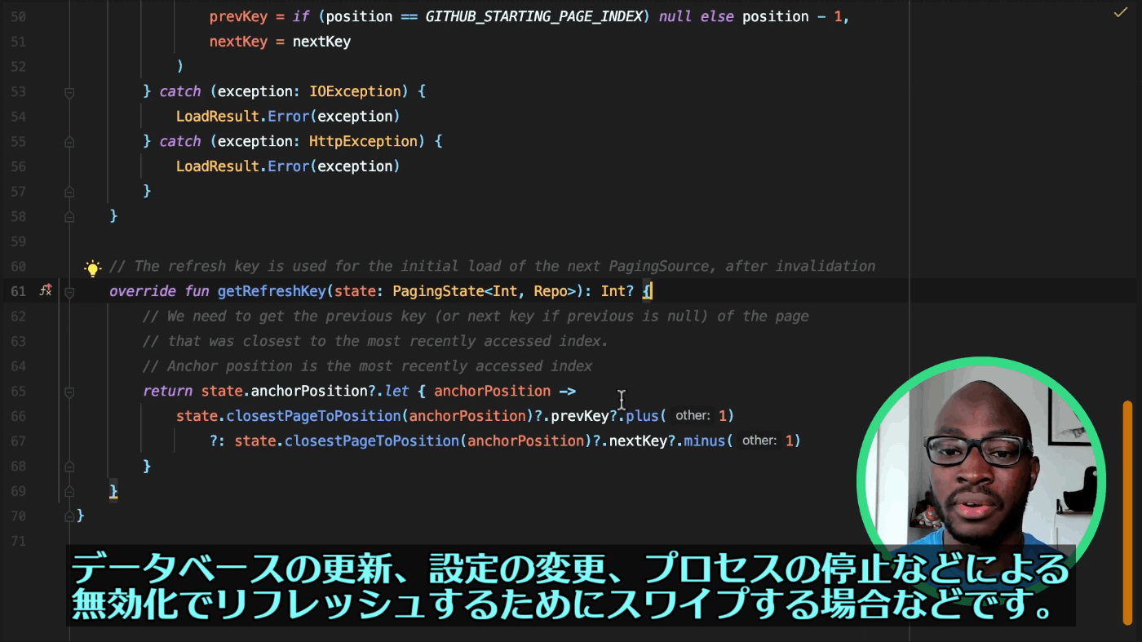Click the 'Anchor position is the most recently' comment
The image size is (1142, 642).
click(x=367, y=366)
